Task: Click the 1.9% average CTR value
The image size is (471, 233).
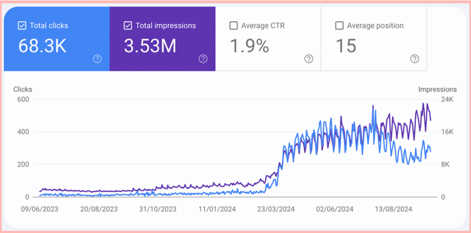Action: coord(249,46)
